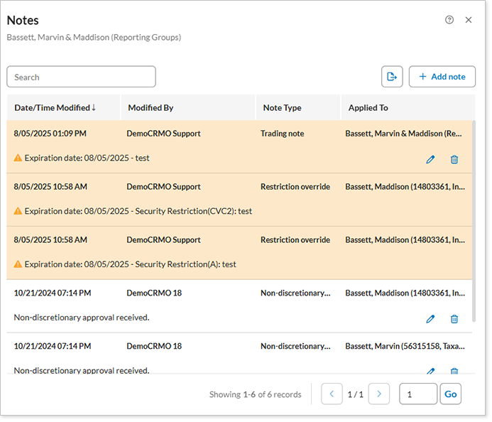Go to next page arrow

pyautogui.click(x=379, y=394)
